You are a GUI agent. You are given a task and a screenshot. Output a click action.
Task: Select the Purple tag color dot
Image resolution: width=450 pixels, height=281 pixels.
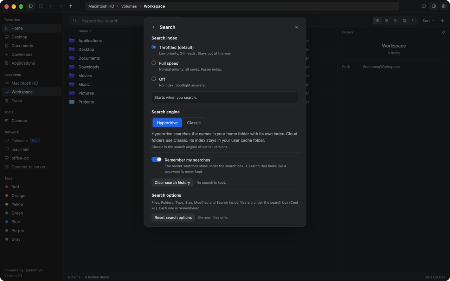tap(7, 230)
